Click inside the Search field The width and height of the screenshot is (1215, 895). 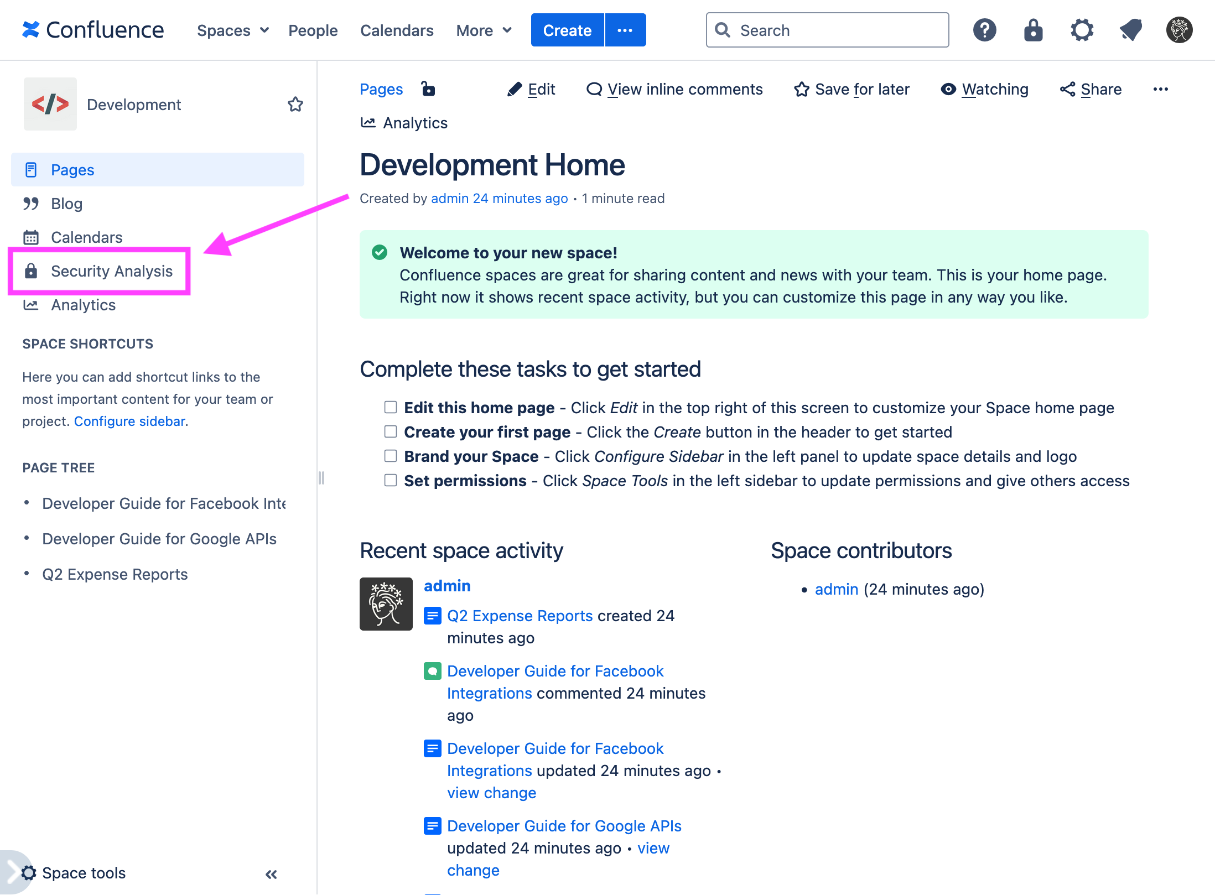point(827,30)
